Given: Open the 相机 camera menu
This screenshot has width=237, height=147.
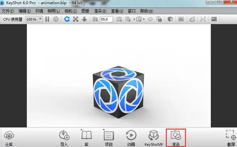Looking at the screenshot, I should click(70, 11).
